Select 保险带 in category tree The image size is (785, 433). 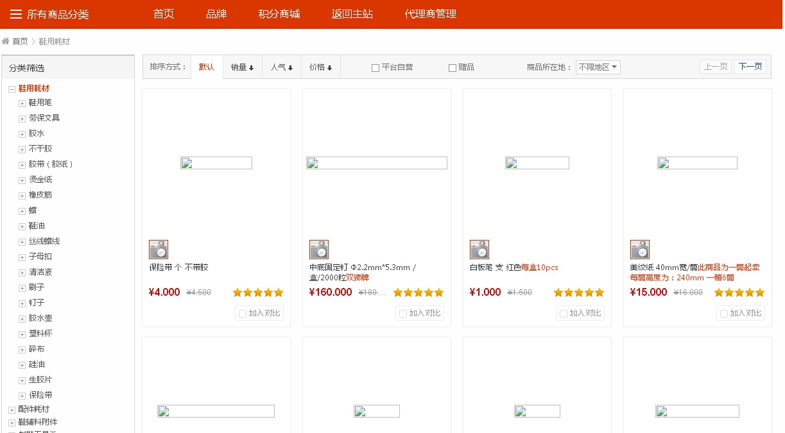point(40,395)
